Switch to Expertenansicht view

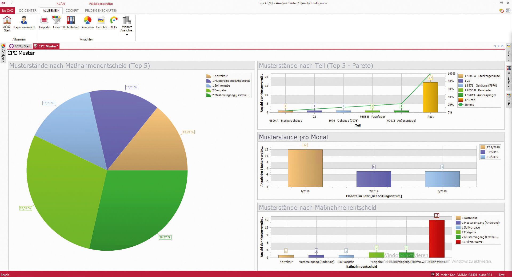point(24,23)
